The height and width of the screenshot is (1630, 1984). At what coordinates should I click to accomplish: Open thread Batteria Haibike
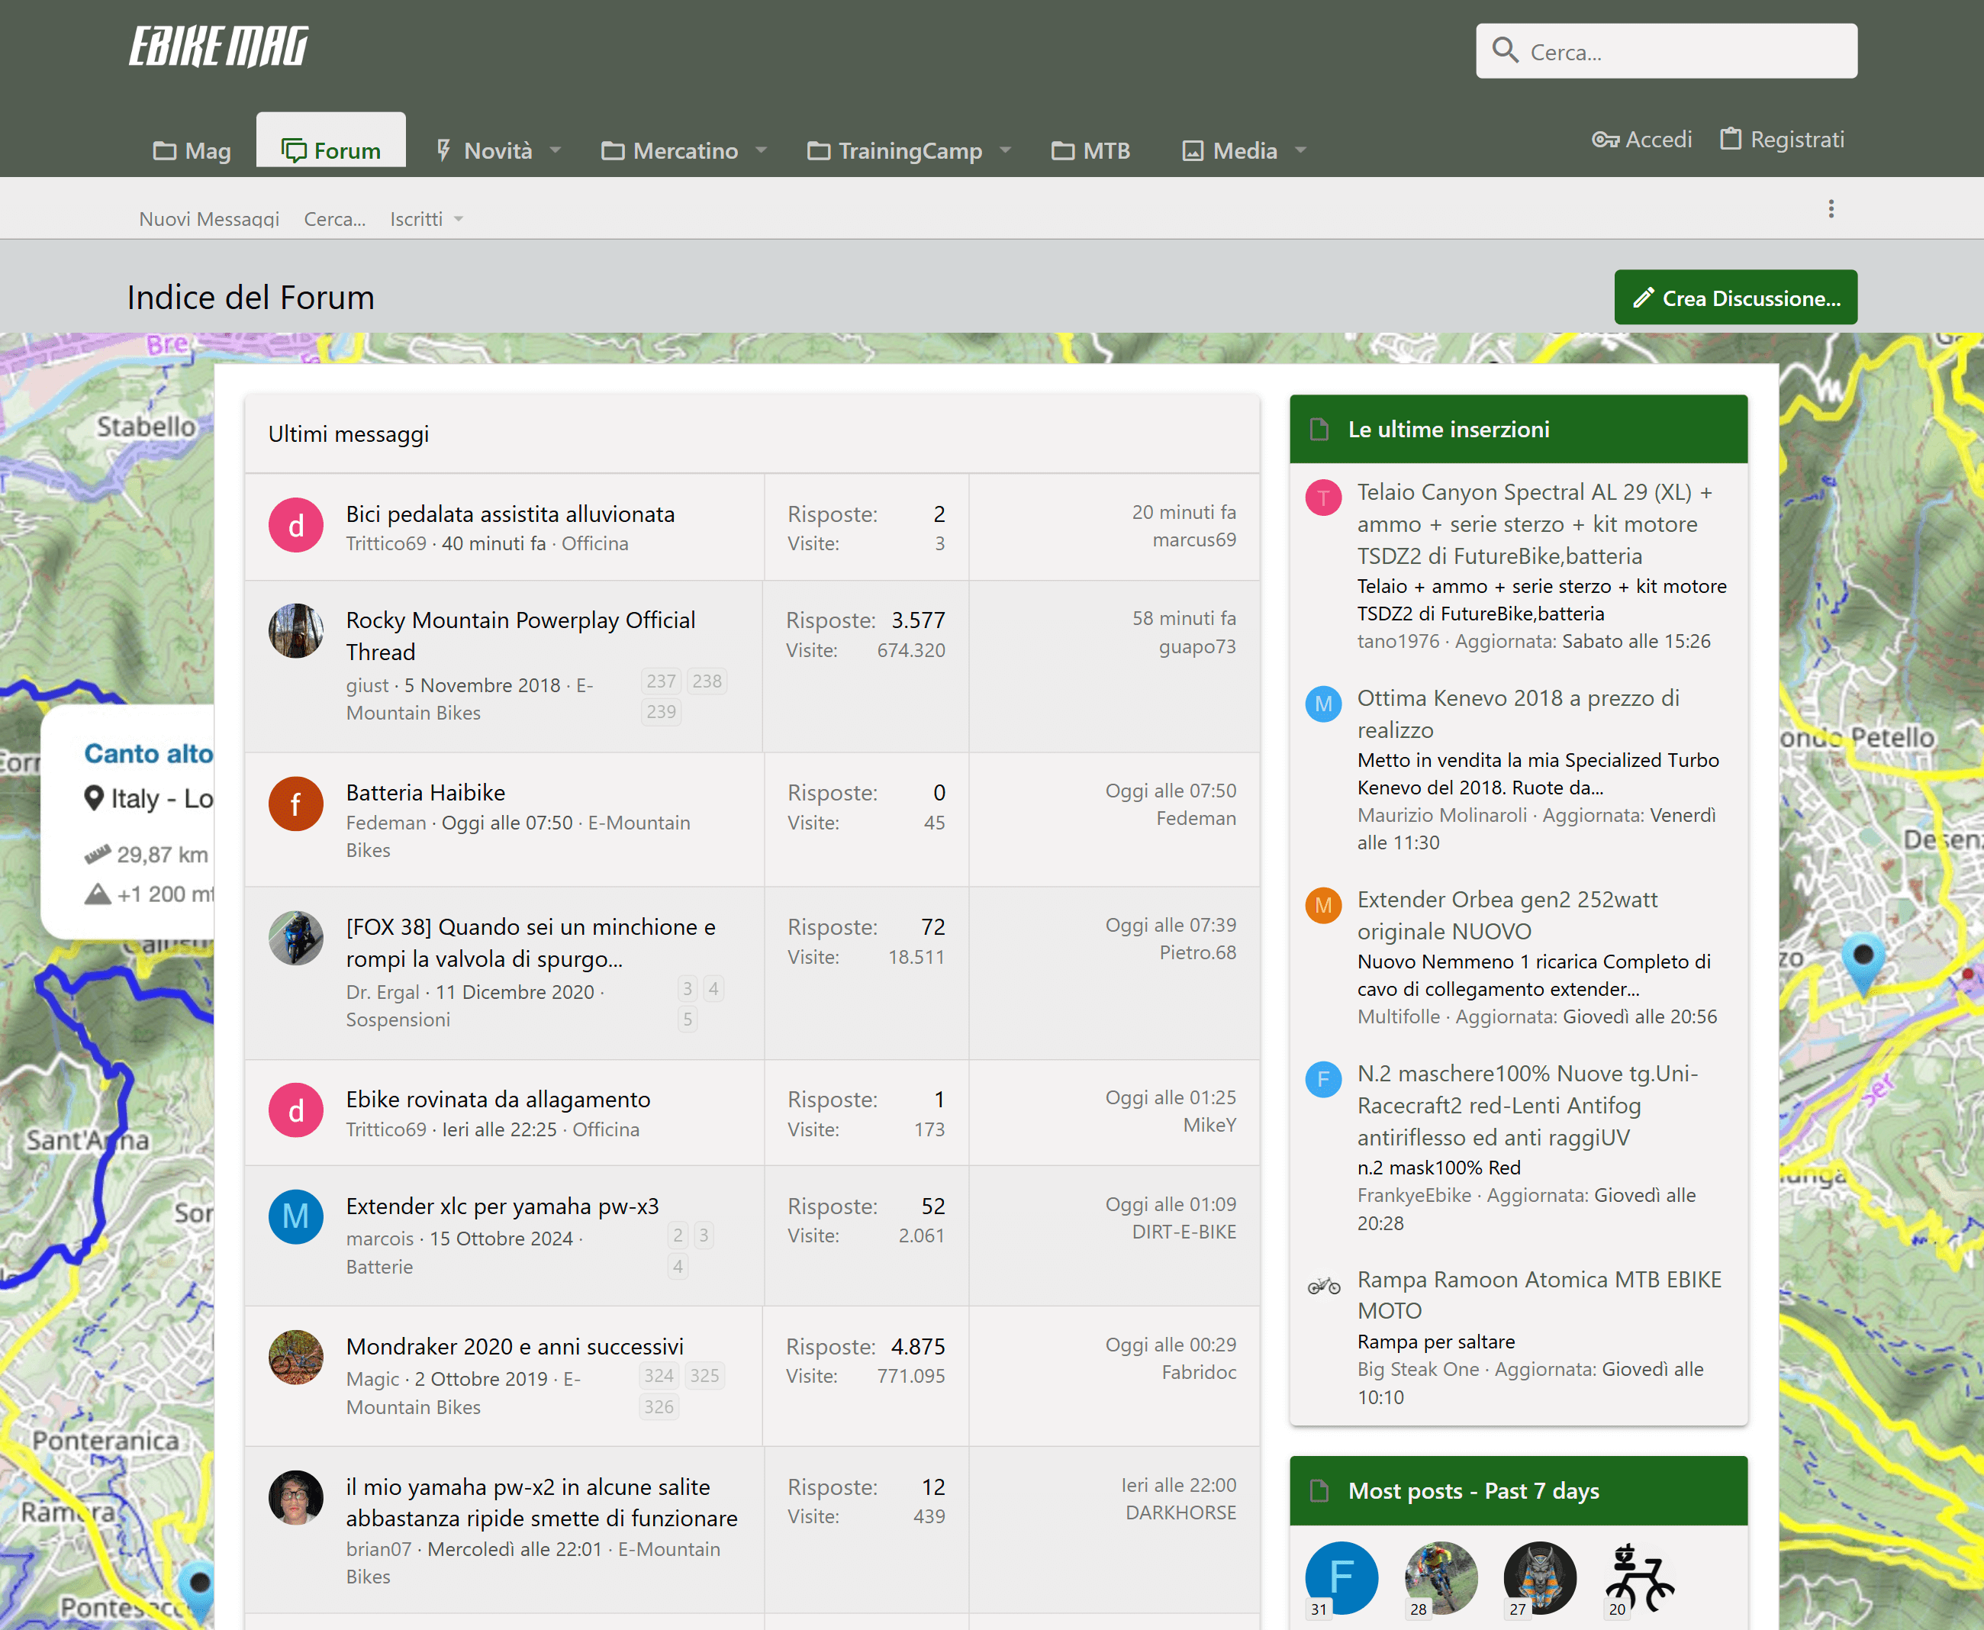pos(425,794)
